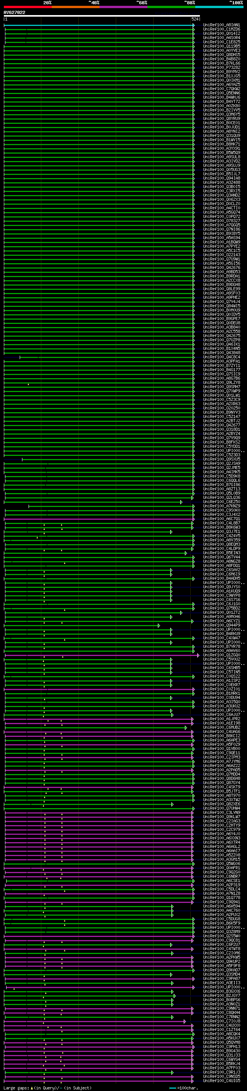This screenshot has height=1091, width=247.
Task: Choose hit UniRef100_C4Z4V5
Action: point(222,535)
